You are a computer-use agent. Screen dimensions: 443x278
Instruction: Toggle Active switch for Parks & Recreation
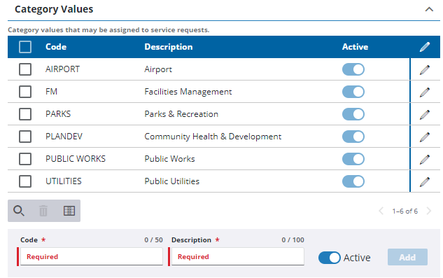[353, 114]
